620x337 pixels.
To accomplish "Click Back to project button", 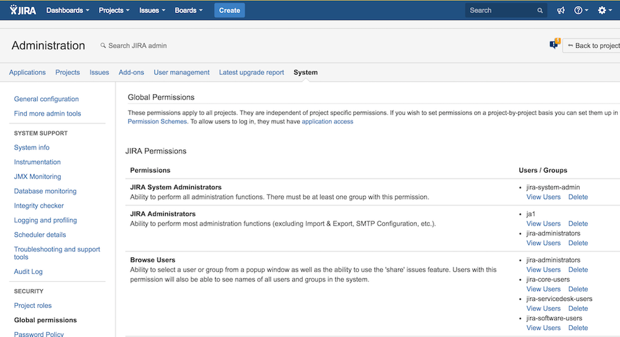I will [592, 46].
